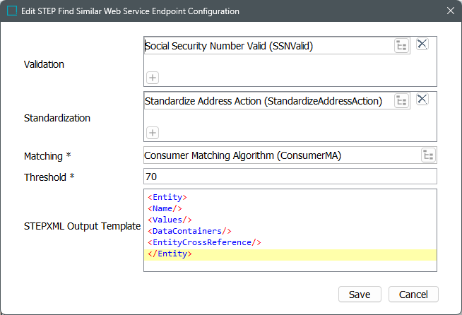Open the browse picker for Standardize Address Action

pyautogui.click(x=401, y=101)
